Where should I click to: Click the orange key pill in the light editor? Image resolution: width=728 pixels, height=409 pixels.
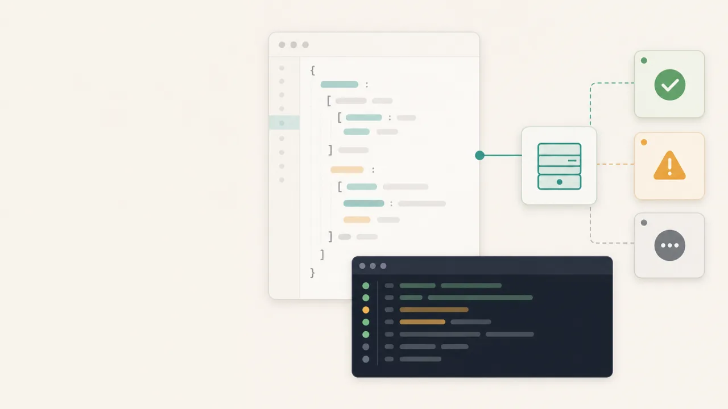(347, 169)
